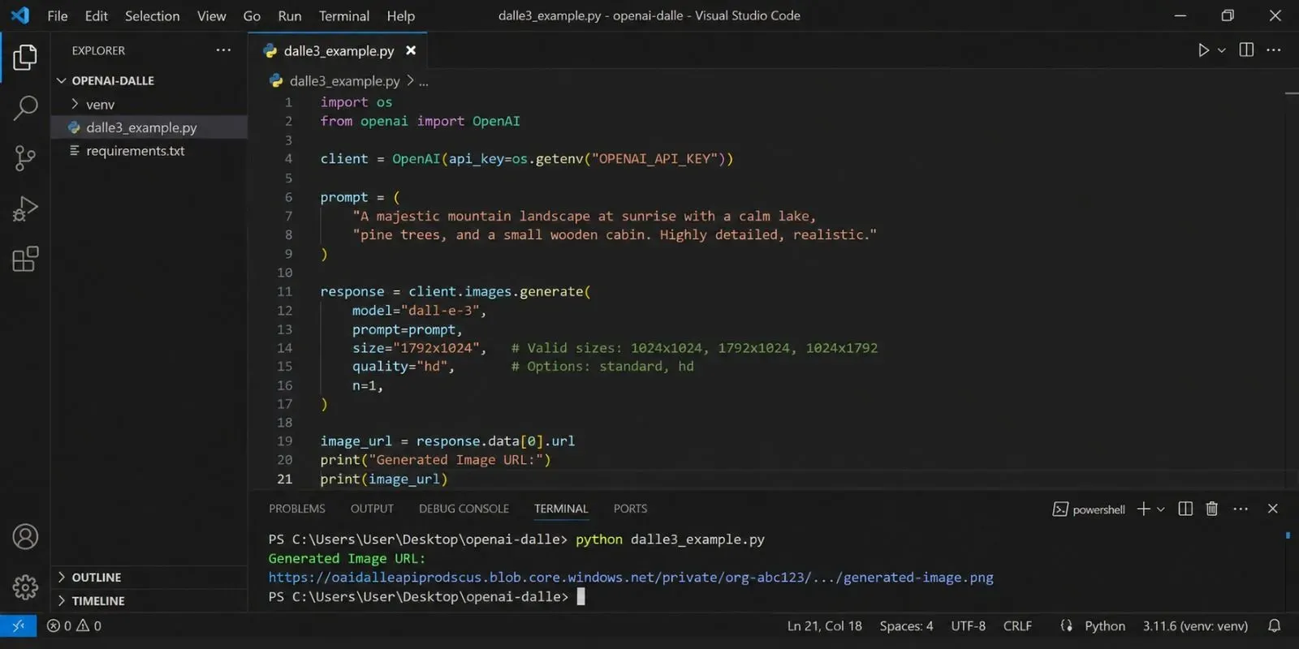Image resolution: width=1299 pixels, height=649 pixels.
Task: Click the terminal command prompt input
Action: pos(580,597)
